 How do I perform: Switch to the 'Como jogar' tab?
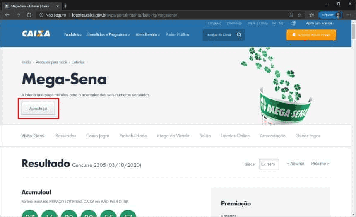click(x=98, y=136)
